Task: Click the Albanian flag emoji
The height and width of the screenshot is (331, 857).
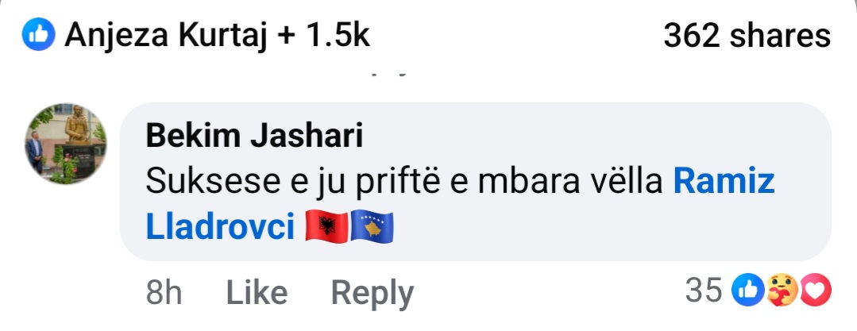Action: pos(327,227)
